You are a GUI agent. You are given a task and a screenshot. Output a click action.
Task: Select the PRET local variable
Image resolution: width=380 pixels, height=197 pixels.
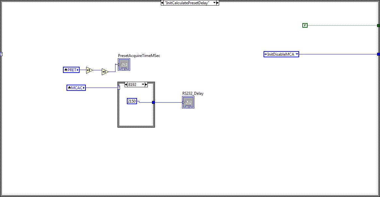click(x=71, y=70)
